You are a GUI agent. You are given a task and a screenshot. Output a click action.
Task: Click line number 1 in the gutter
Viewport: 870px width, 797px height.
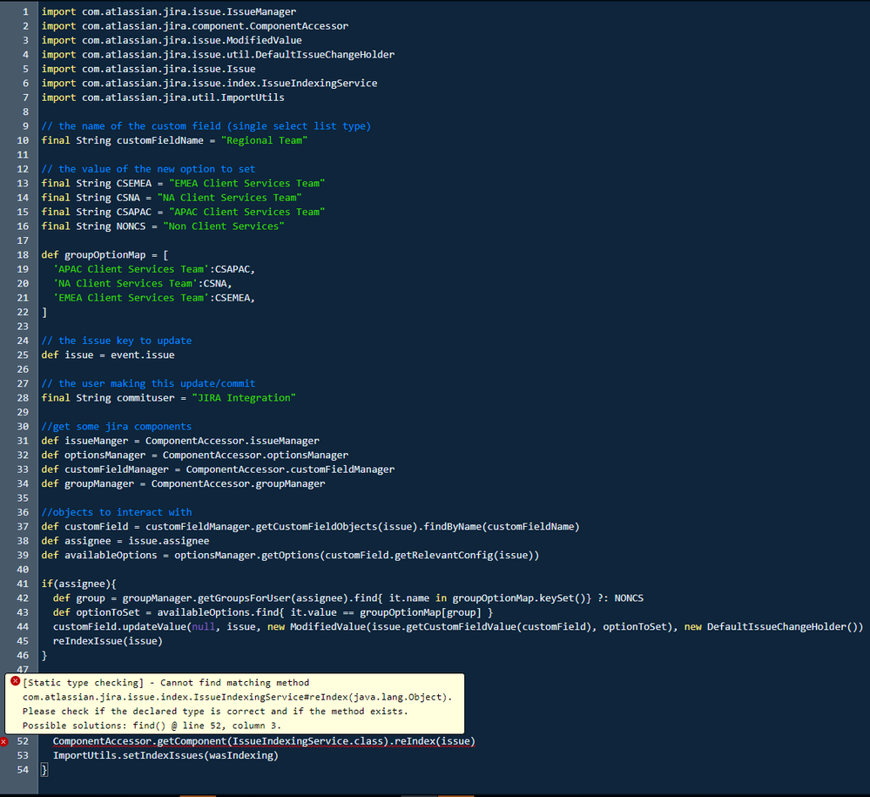pos(25,11)
